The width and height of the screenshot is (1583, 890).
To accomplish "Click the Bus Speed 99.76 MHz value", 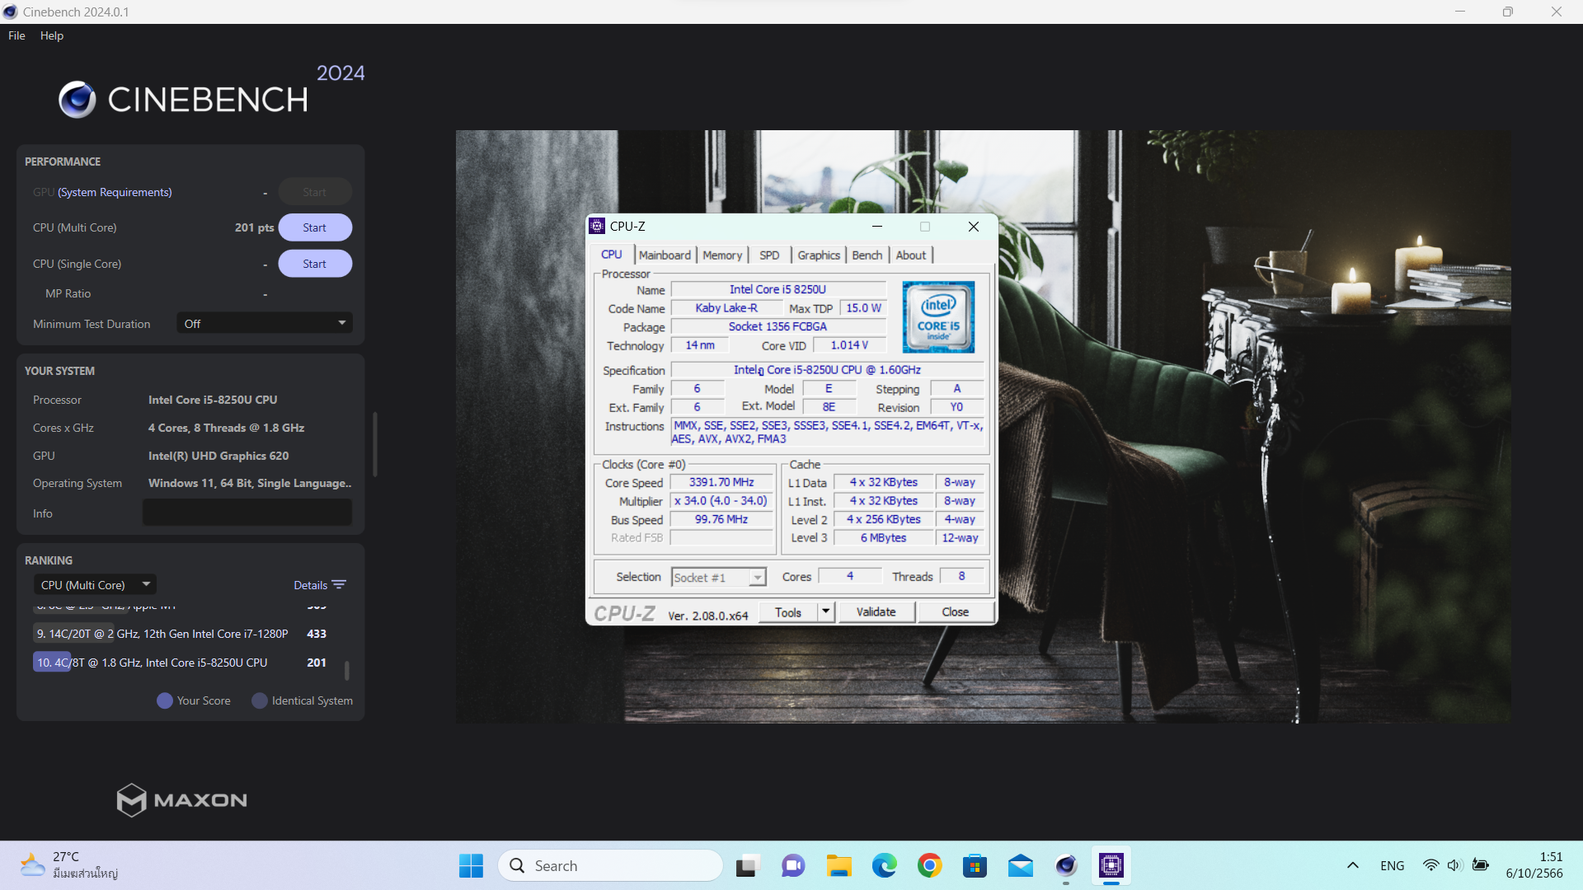I will click(x=721, y=520).
